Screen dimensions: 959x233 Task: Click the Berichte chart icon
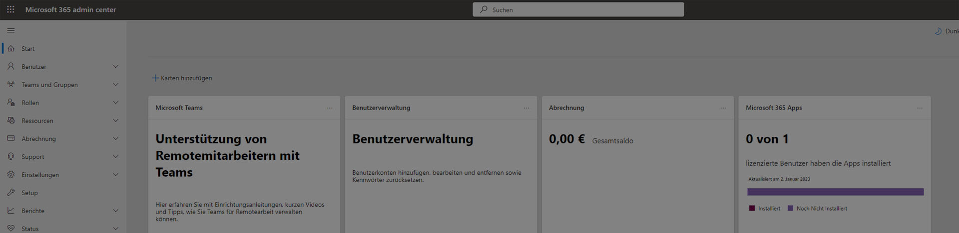11,211
